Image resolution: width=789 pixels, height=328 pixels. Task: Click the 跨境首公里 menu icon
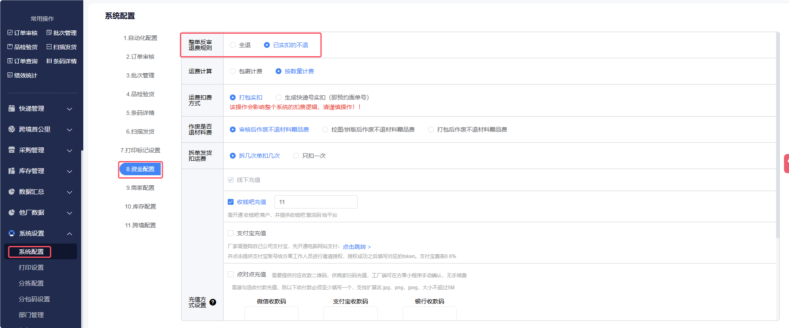coord(12,129)
